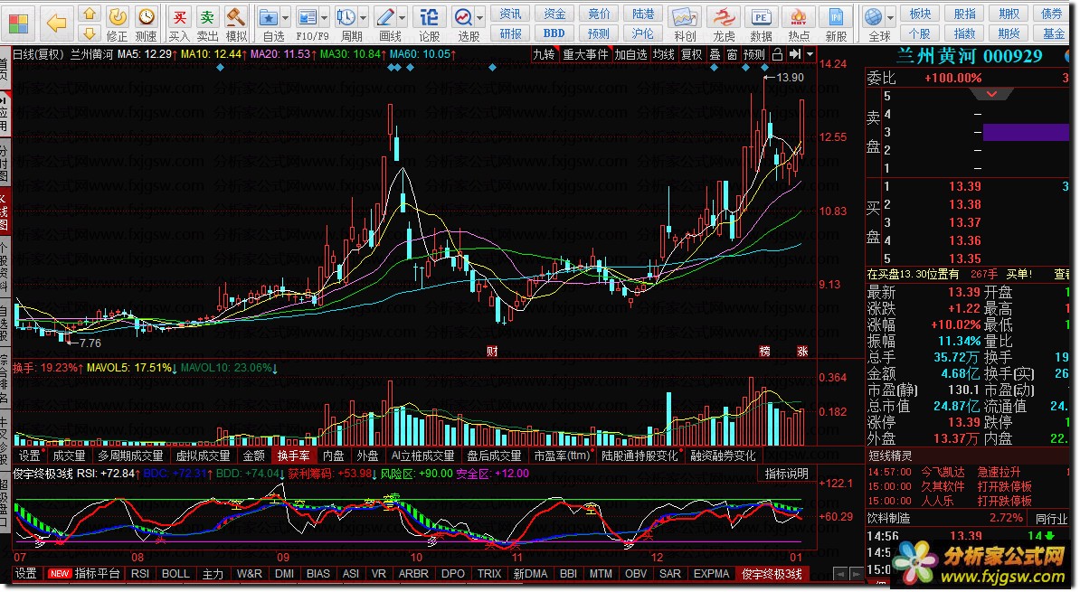Select the 俊宇终极3线 indicator tab

772,573
